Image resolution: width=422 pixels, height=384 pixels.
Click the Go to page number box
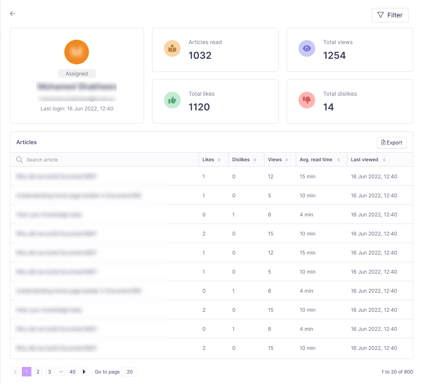pyautogui.click(x=130, y=372)
